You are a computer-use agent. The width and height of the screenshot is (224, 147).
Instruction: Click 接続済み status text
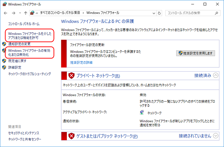pos(203,75)
